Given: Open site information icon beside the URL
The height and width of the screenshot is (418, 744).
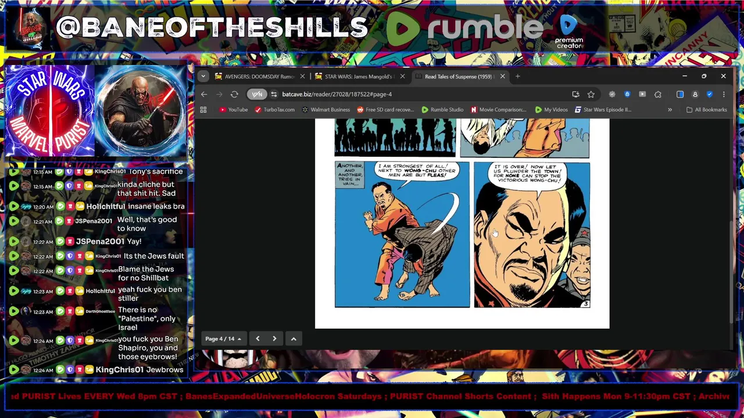Looking at the screenshot, I should point(274,94).
